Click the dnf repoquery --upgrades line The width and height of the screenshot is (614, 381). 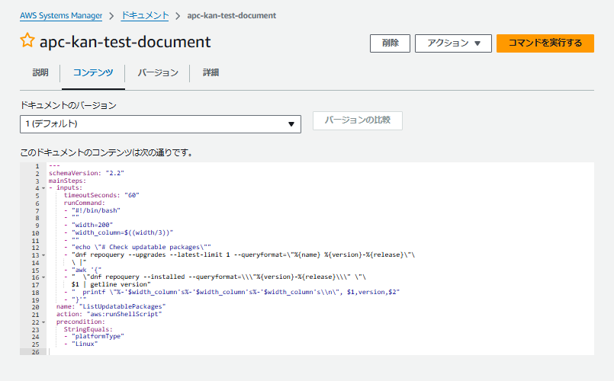239,255
